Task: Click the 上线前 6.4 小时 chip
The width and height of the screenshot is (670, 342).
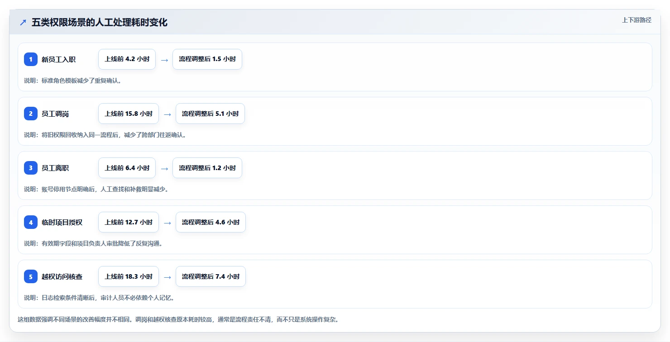Action: [127, 168]
